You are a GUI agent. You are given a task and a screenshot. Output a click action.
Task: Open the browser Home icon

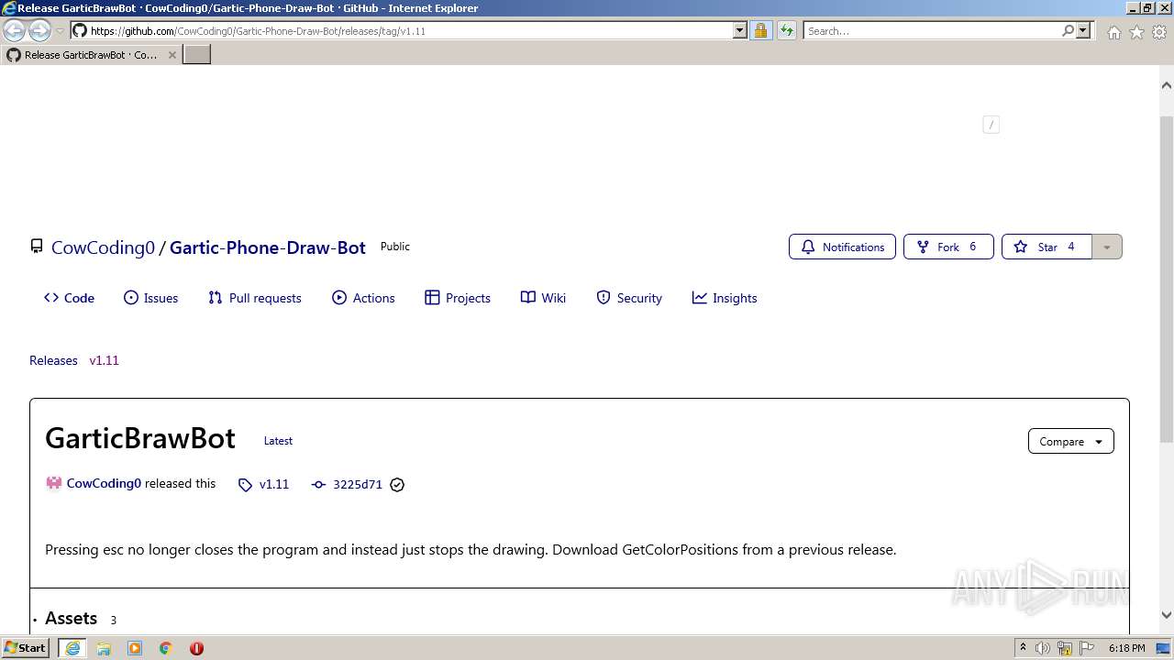tap(1113, 32)
